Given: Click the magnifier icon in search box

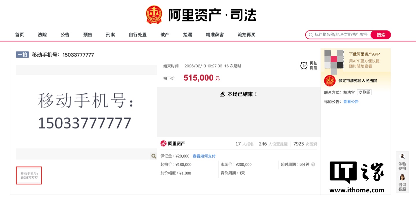Looking at the screenshot, I should coord(311,35).
